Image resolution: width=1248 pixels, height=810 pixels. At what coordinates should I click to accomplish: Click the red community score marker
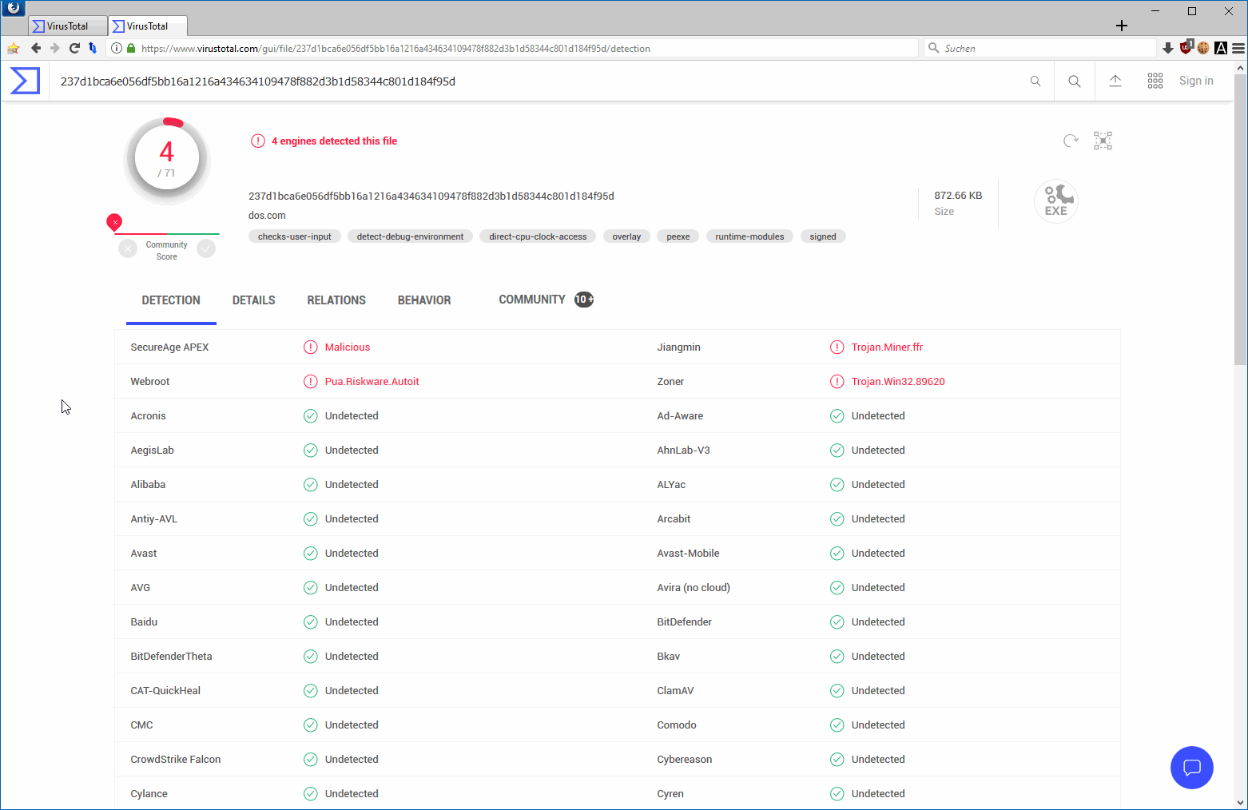click(114, 221)
